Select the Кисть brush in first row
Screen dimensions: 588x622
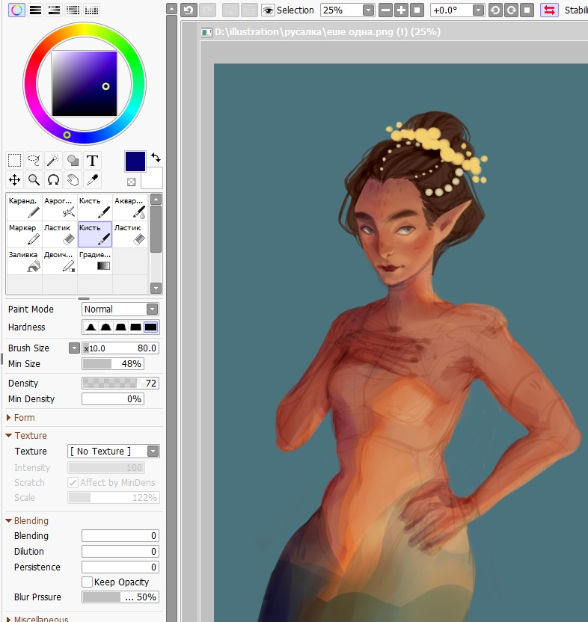click(95, 207)
